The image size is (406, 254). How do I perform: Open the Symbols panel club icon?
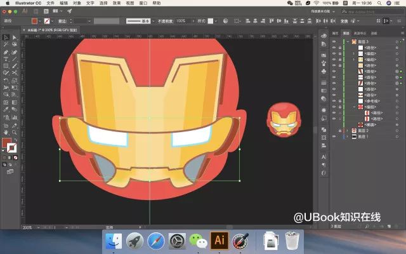[324, 71]
